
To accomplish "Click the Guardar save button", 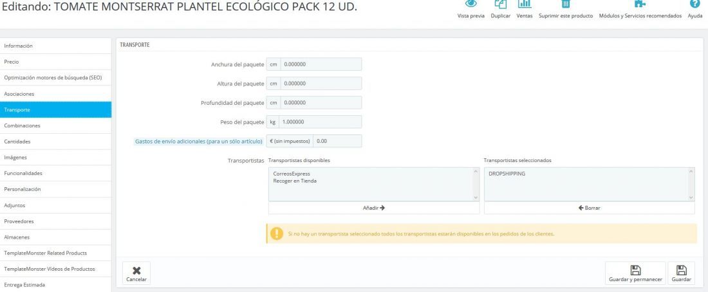I will [682, 273].
